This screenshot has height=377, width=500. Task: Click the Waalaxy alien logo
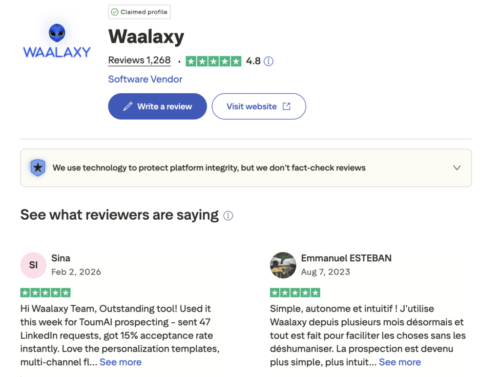(x=57, y=41)
